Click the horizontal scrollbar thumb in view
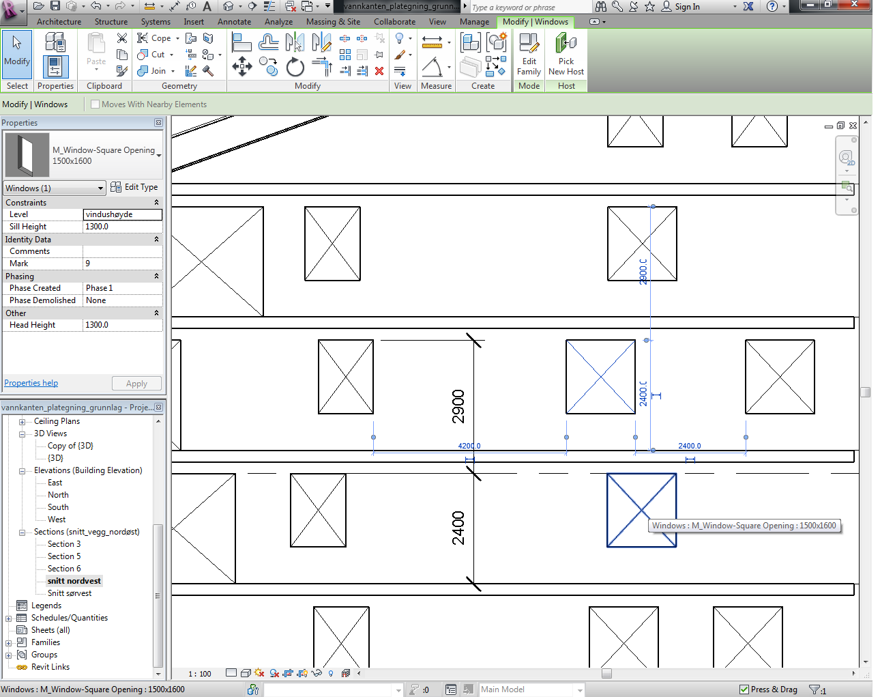 (x=606, y=674)
